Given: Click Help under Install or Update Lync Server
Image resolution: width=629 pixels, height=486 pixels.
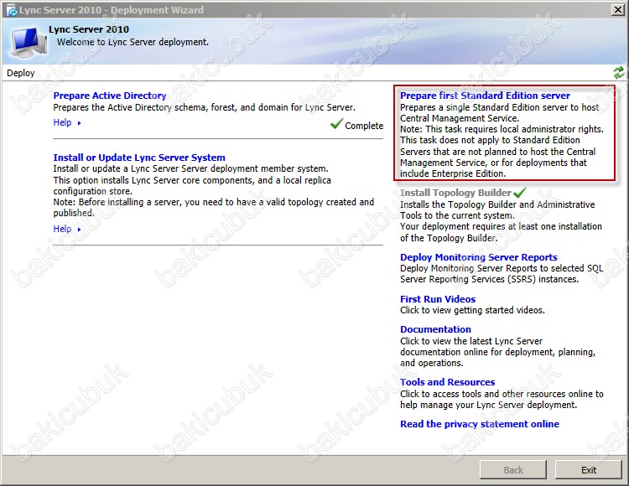Looking at the screenshot, I should click(x=62, y=229).
